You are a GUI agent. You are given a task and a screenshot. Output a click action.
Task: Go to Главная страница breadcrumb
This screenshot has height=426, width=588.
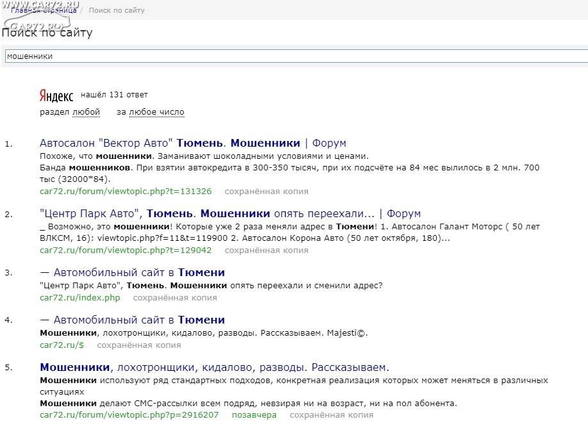click(44, 10)
